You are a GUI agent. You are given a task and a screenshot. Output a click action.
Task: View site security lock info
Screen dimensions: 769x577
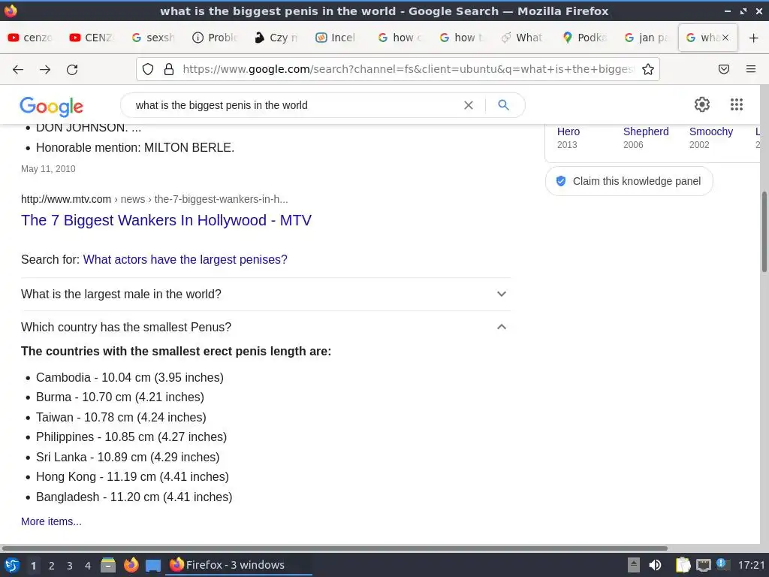169,69
